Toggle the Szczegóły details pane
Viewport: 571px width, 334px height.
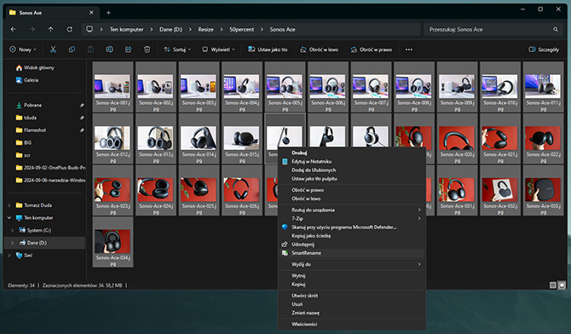(544, 49)
